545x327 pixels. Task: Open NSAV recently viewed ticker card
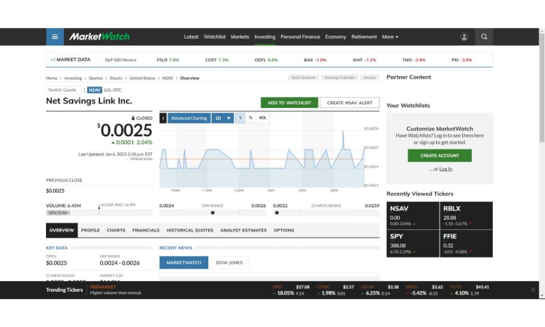point(413,216)
